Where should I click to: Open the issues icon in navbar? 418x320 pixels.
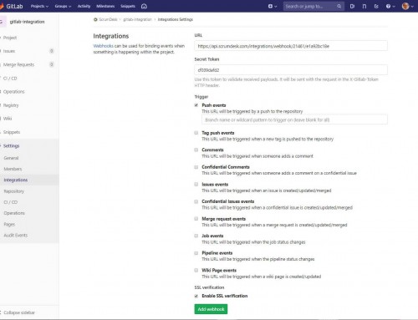pos(352,6)
